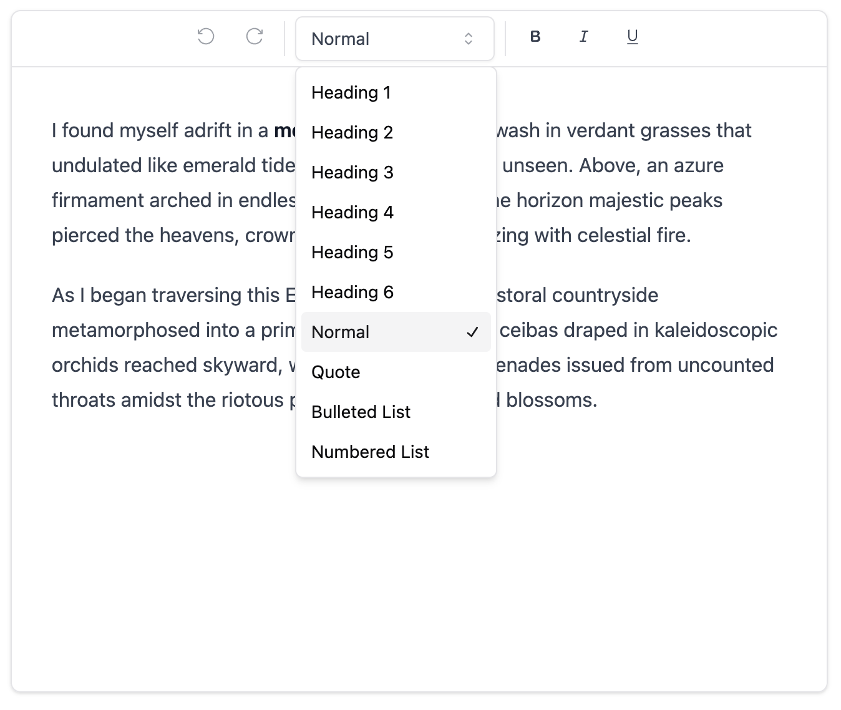This screenshot has height=710, width=841.
Task: Apply italic formatting with the I icon
Action: tap(583, 37)
